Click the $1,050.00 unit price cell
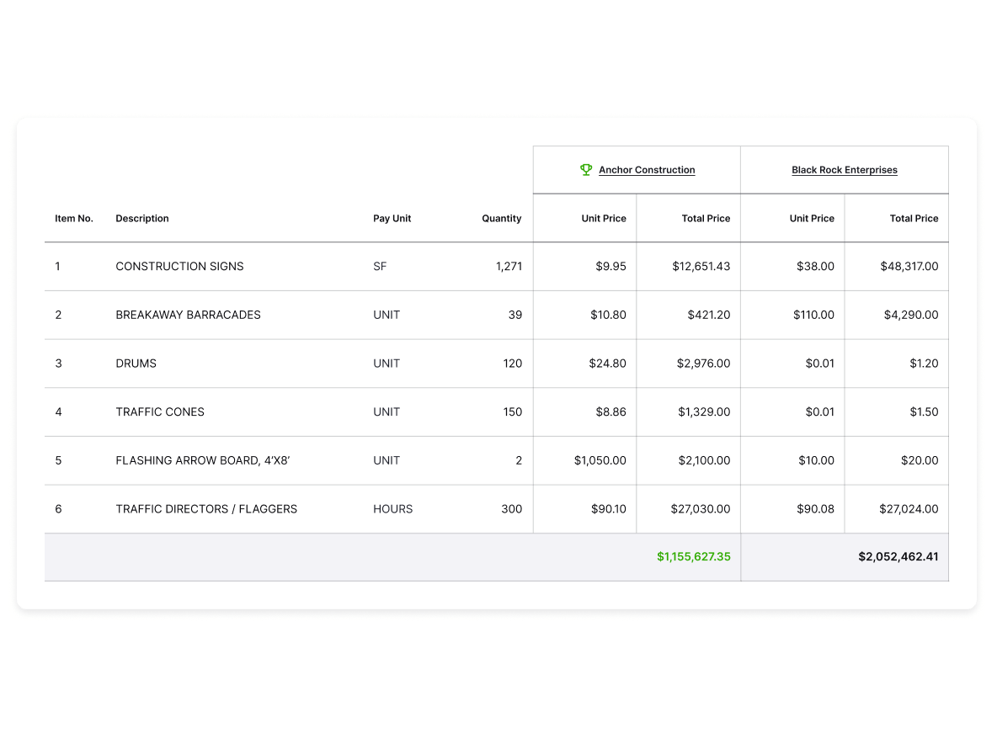Screen dimensions: 997x754 [x=600, y=461]
